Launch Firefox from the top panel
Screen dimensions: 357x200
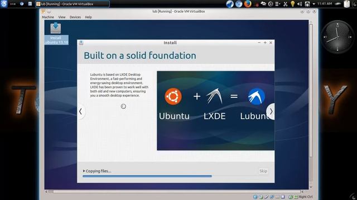(248, 4)
